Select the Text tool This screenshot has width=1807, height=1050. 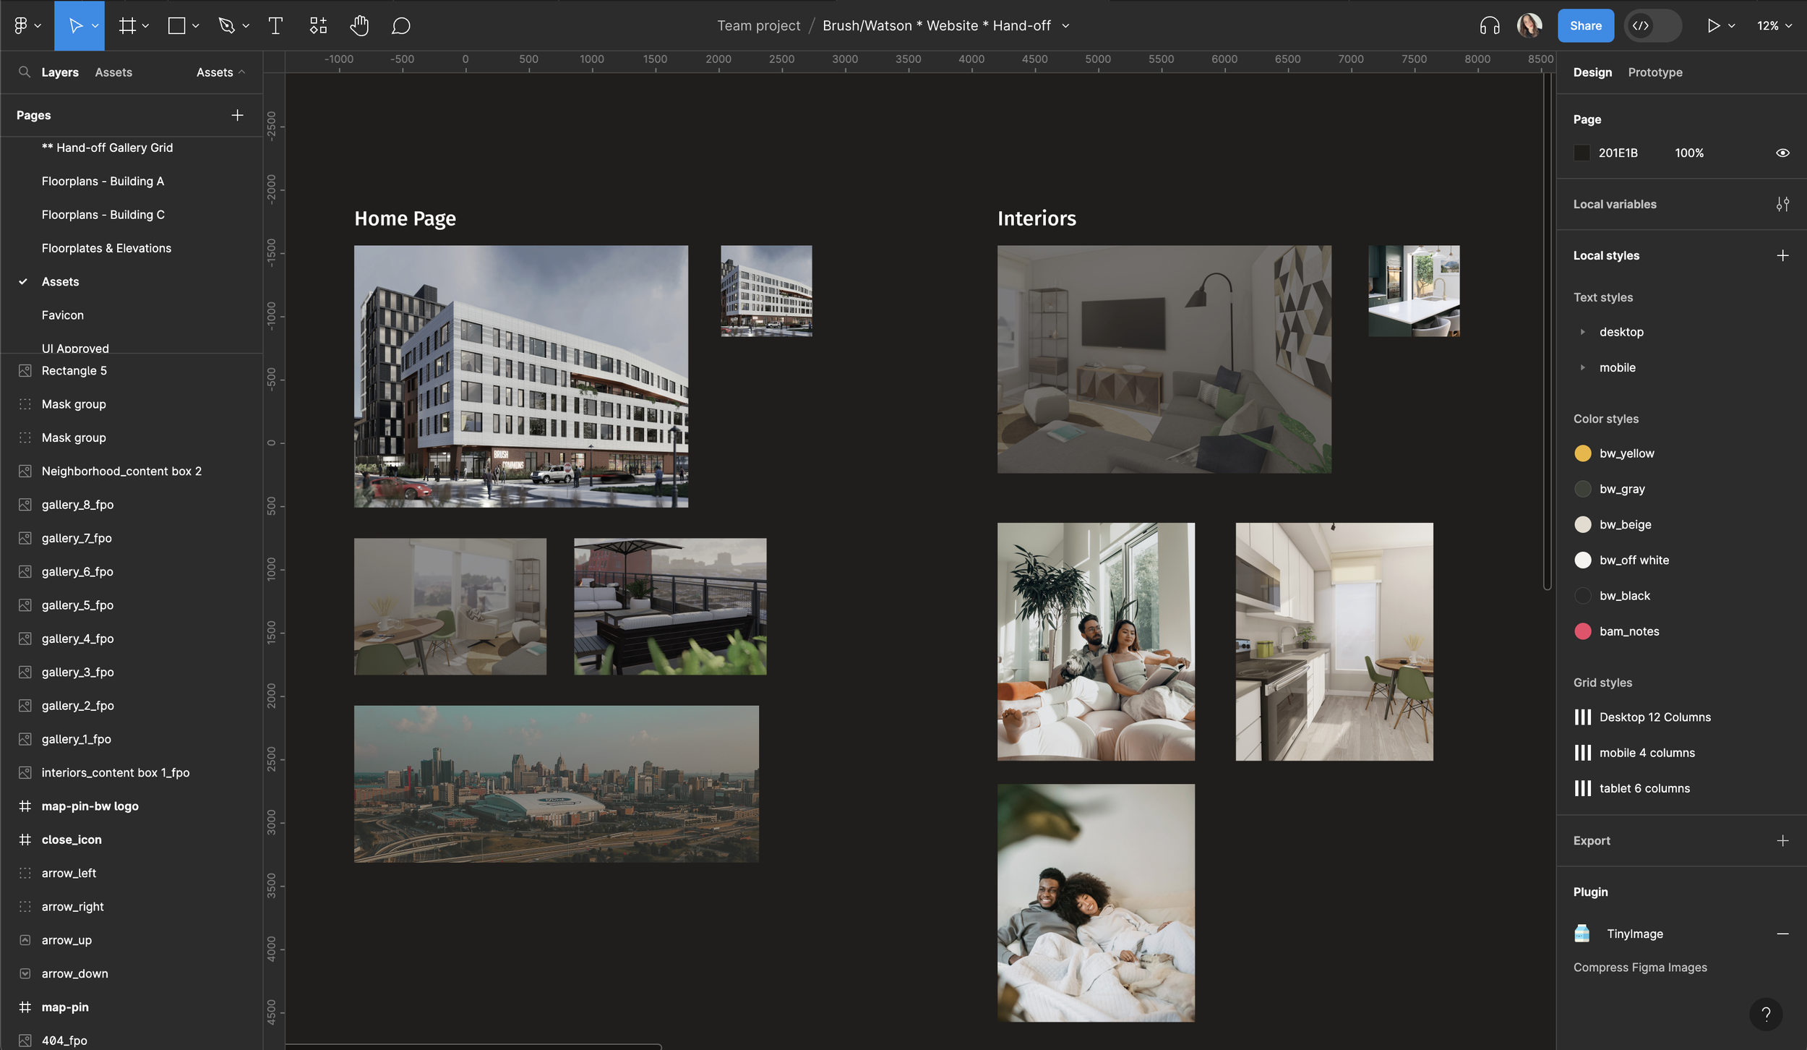[x=275, y=26]
